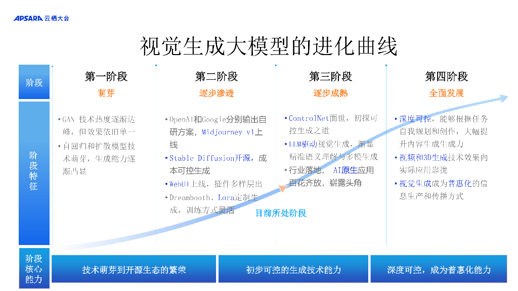Viewport: 518px width, 291px height.
Task: Click the orange 全面发展 subtitle
Action: coord(446,93)
